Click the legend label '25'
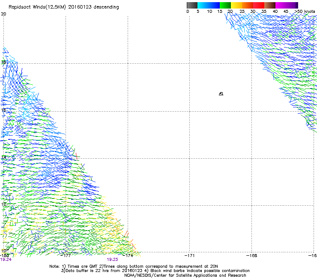 pyautogui.click(x=242, y=12)
